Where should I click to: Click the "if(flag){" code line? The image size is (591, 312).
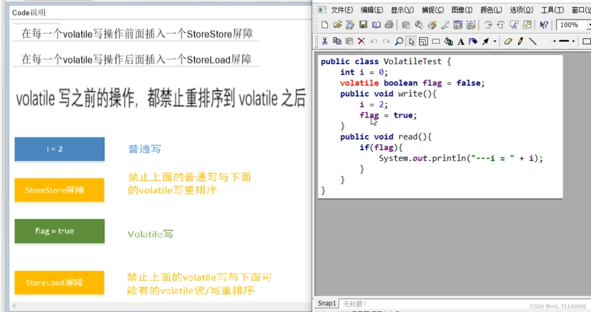(381, 148)
